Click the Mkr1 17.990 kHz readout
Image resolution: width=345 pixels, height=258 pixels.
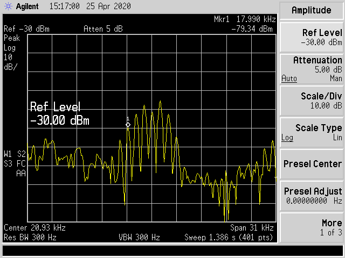(x=245, y=19)
